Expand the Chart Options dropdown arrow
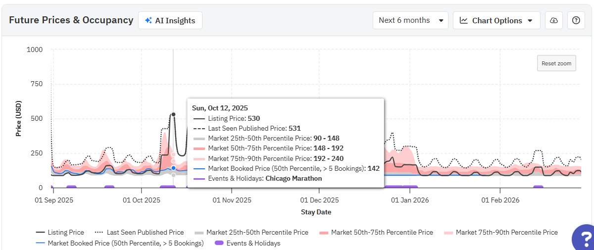Screen dimensions: 594x250 click(x=530, y=21)
